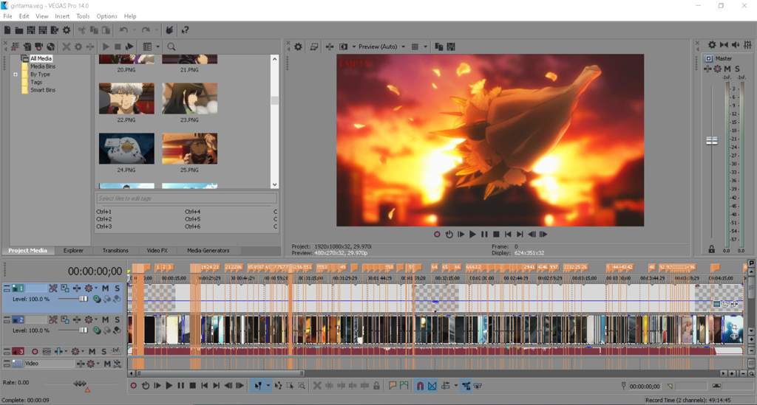This screenshot has height=405, width=757.
Task: Open the Edit menu
Action: click(x=24, y=16)
